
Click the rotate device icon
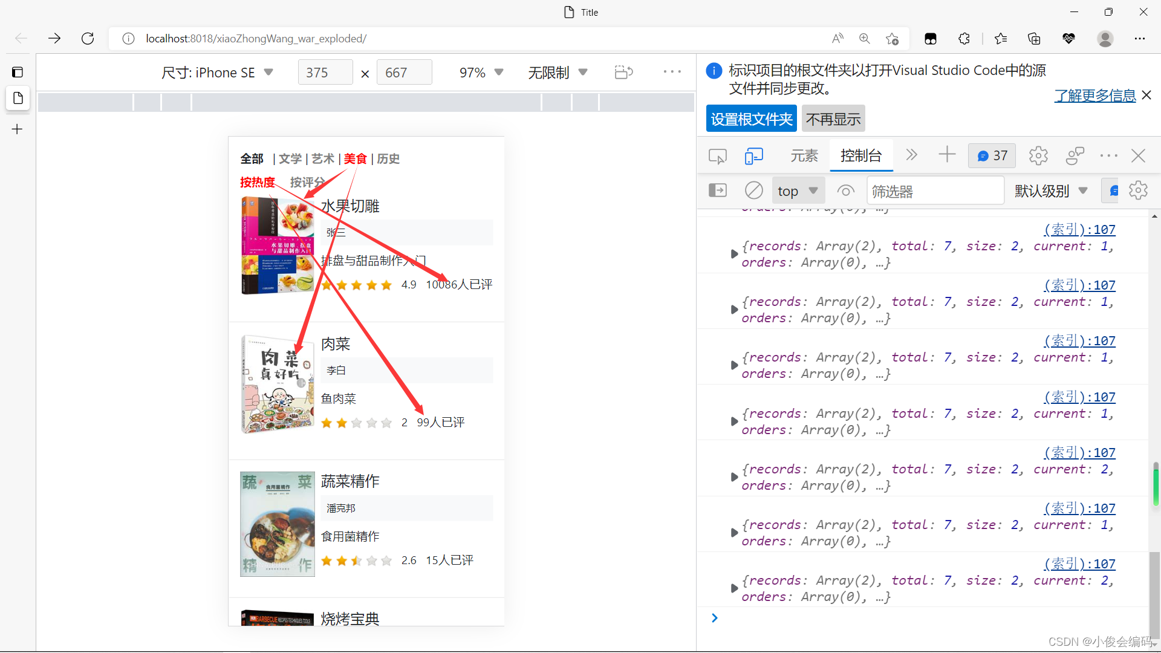coord(623,73)
